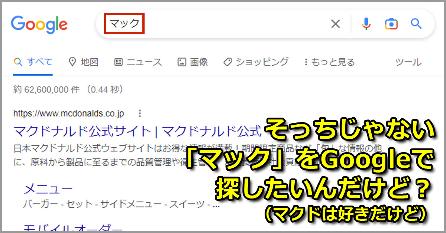Open the モバイルオーダー sitelink
The width and height of the screenshot is (446, 233).
pyautogui.click(x=73, y=228)
